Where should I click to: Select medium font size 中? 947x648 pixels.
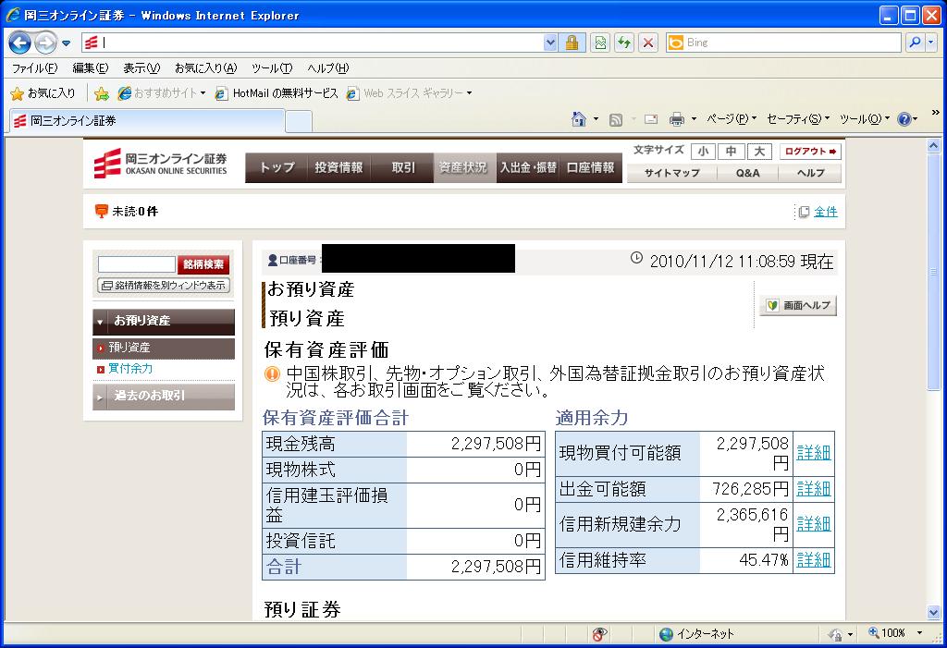[x=731, y=152]
